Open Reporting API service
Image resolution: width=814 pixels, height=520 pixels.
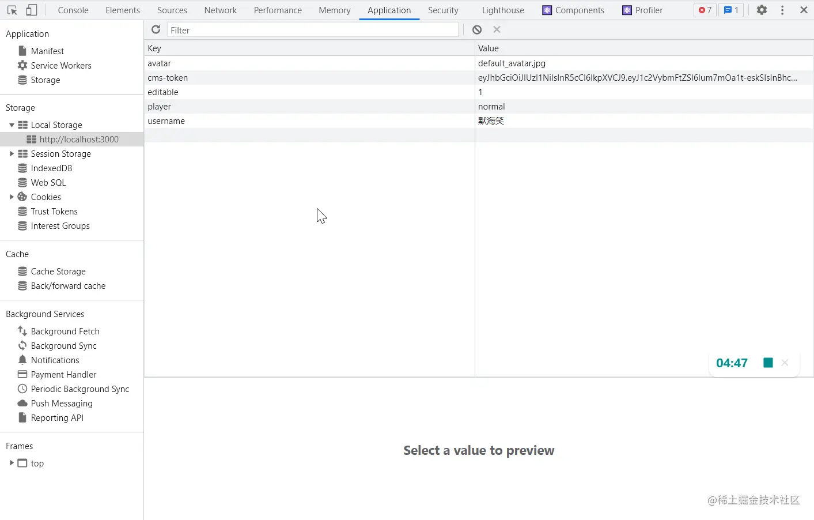pyautogui.click(x=57, y=417)
